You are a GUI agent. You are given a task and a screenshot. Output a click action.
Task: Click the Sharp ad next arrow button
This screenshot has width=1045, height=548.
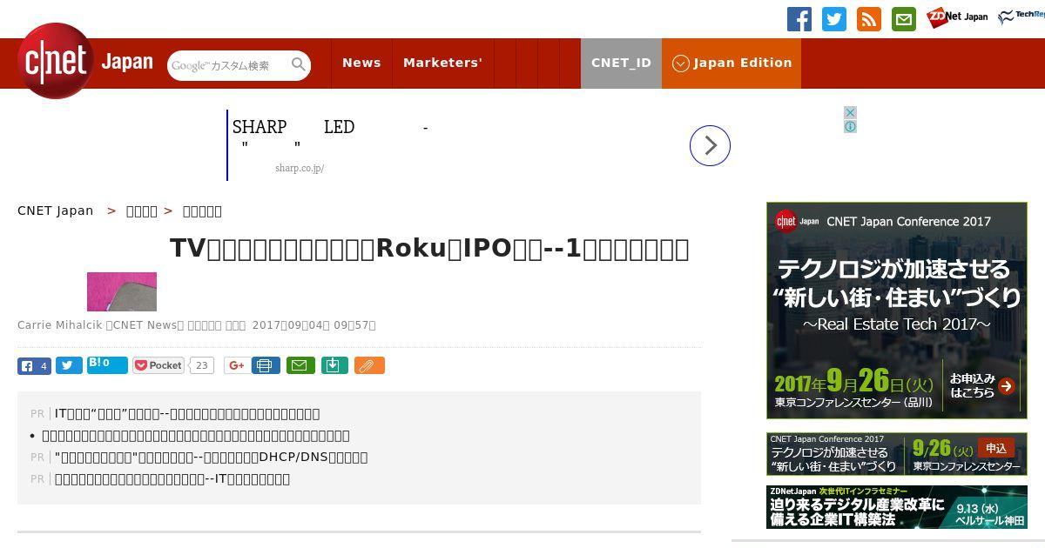710,145
